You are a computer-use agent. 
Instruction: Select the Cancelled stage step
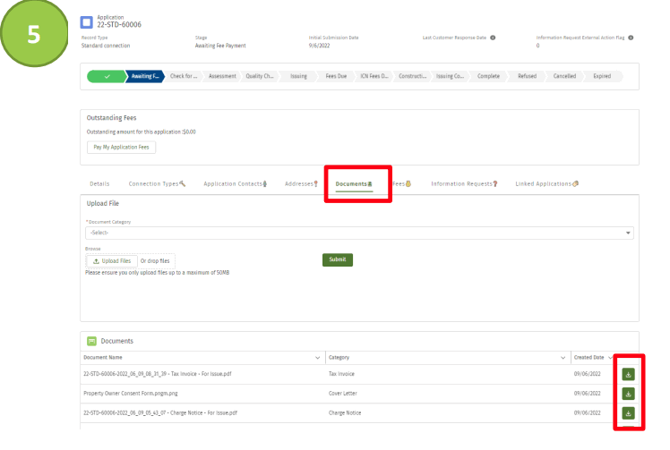coord(564,76)
